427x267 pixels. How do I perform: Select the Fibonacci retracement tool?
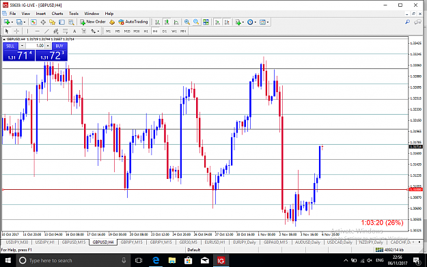[65, 31]
